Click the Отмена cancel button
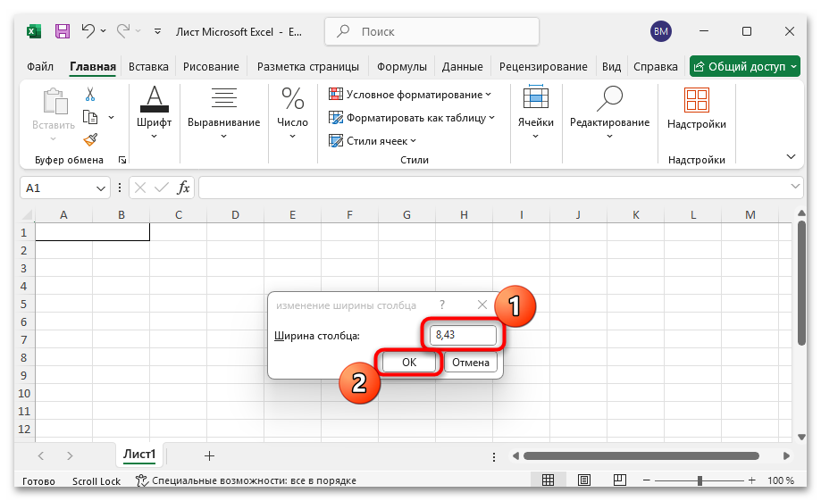This screenshot has height=501, width=821. coord(471,363)
